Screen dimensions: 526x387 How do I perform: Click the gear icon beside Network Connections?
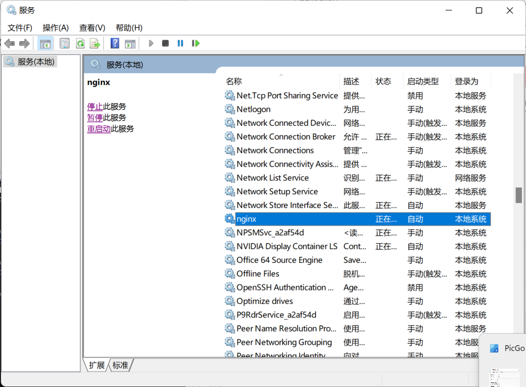click(x=230, y=150)
